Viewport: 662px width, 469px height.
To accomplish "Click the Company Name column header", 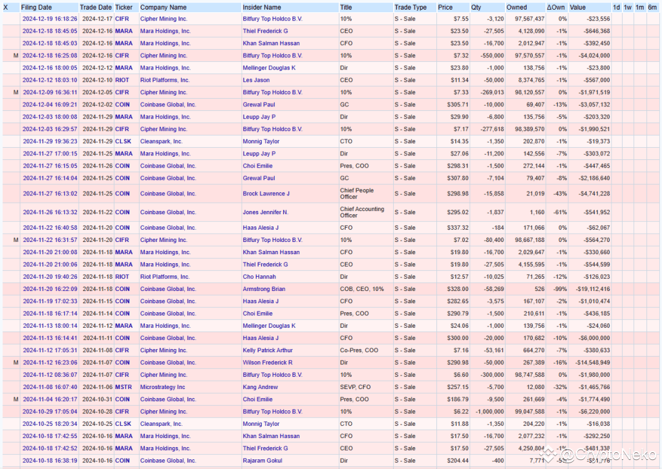I will (164, 7).
